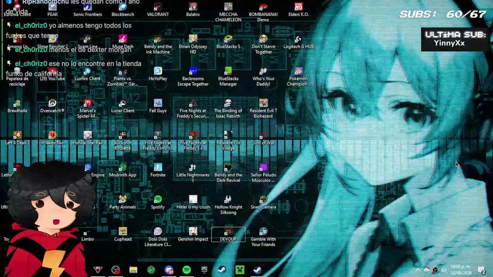The width and height of the screenshot is (493, 277).
Task: Open the taskbar clock and calendar
Action: tap(461, 270)
